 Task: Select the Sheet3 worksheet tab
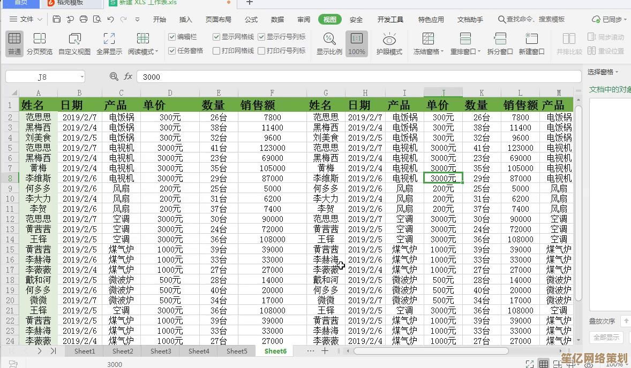click(160, 351)
